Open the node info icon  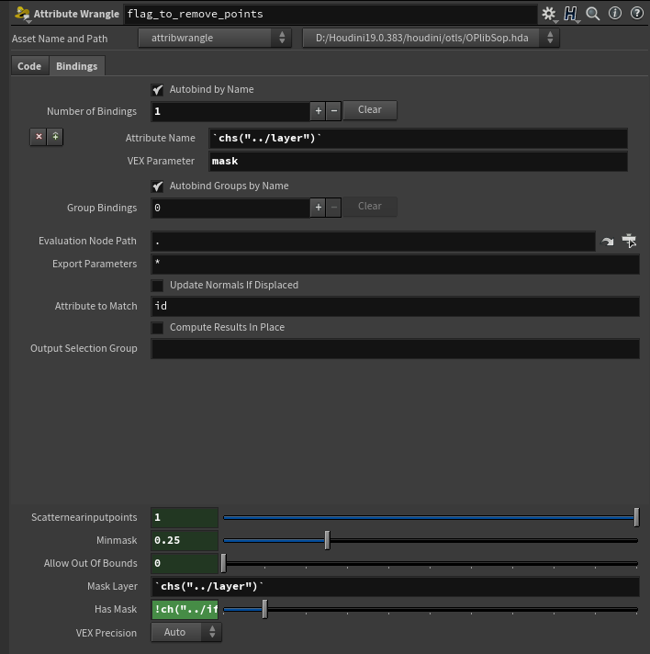pyautogui.click(x=615, y=14)
